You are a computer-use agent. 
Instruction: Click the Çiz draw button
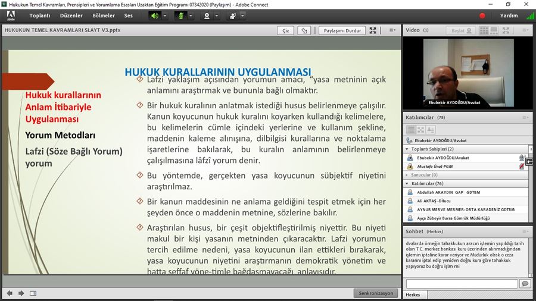[286, 30]
